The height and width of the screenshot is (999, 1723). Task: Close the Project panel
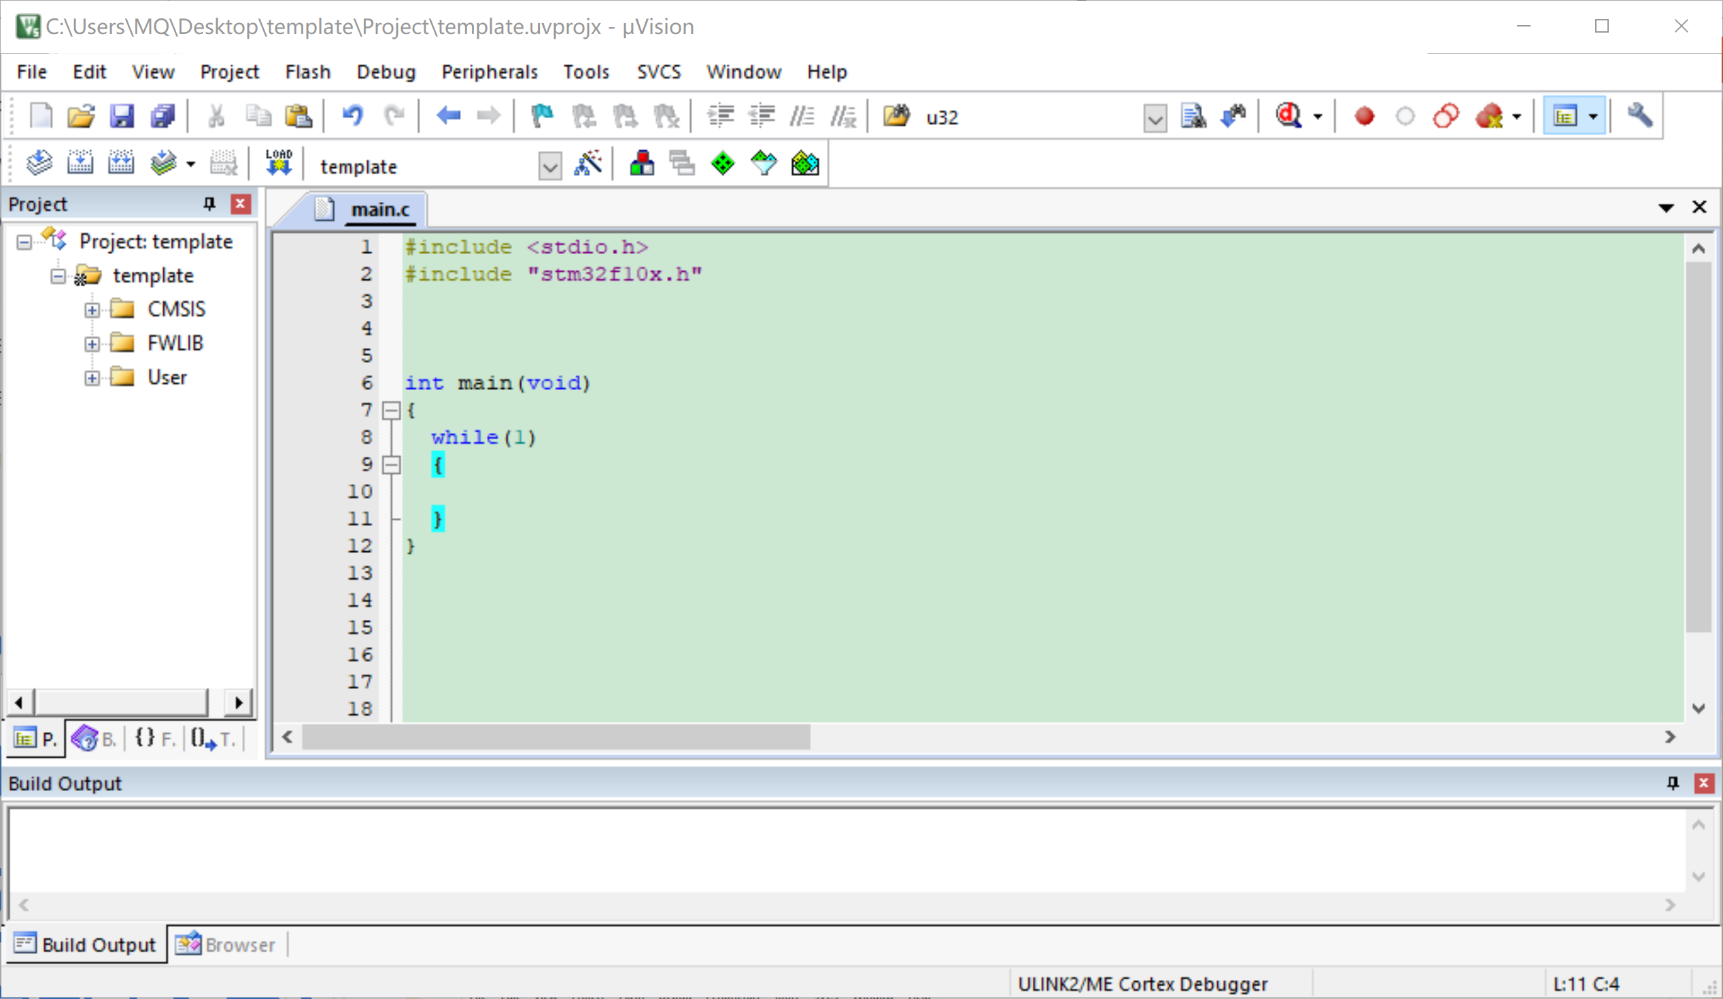point(240,204)
